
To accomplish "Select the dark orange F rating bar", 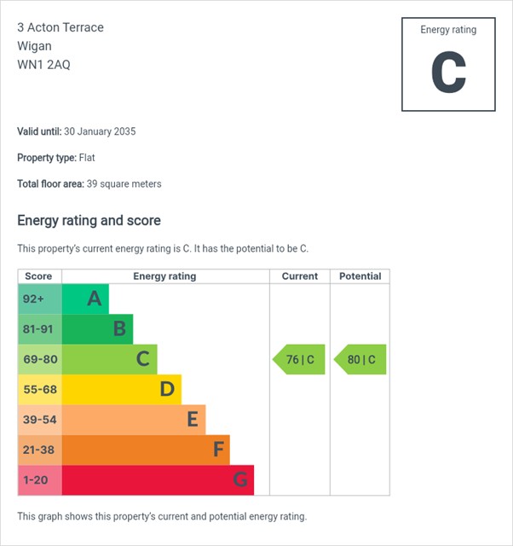I will click(x=145, y=450).
